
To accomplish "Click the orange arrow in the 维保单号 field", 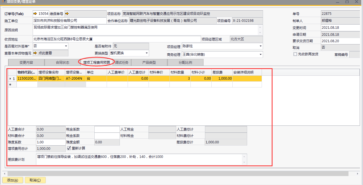I will 67,14.
